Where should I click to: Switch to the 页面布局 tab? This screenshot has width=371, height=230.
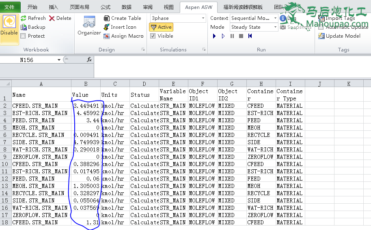(x=80, y=7)
